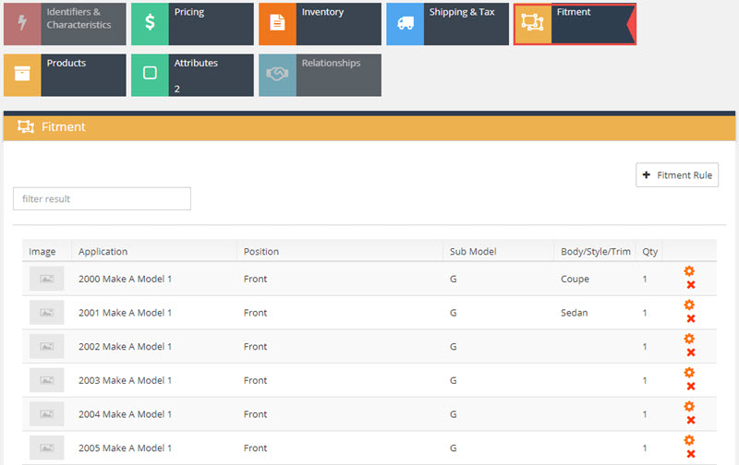This screenshot has height=465, width=739.
Task: Click image placeholder for 2003 Make A Model 1
Action: (x=47, y=380)
